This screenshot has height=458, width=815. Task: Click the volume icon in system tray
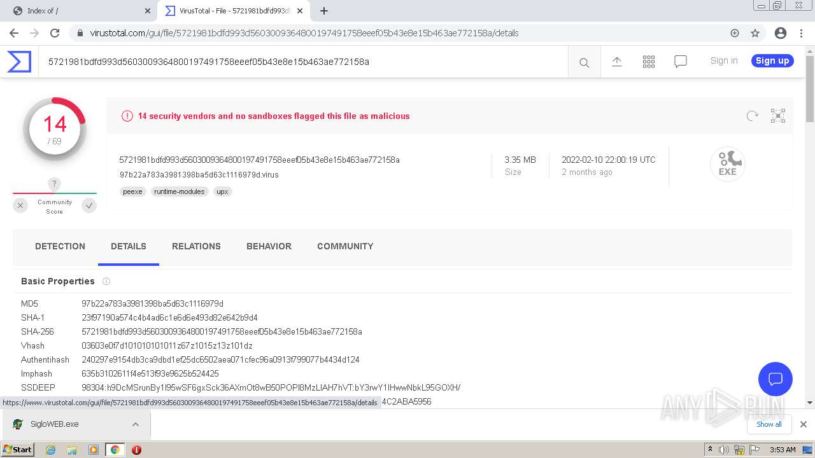pos(724,450)
